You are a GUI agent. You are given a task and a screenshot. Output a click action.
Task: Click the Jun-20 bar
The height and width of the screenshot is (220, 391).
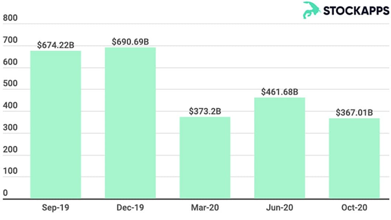point(279,148)
